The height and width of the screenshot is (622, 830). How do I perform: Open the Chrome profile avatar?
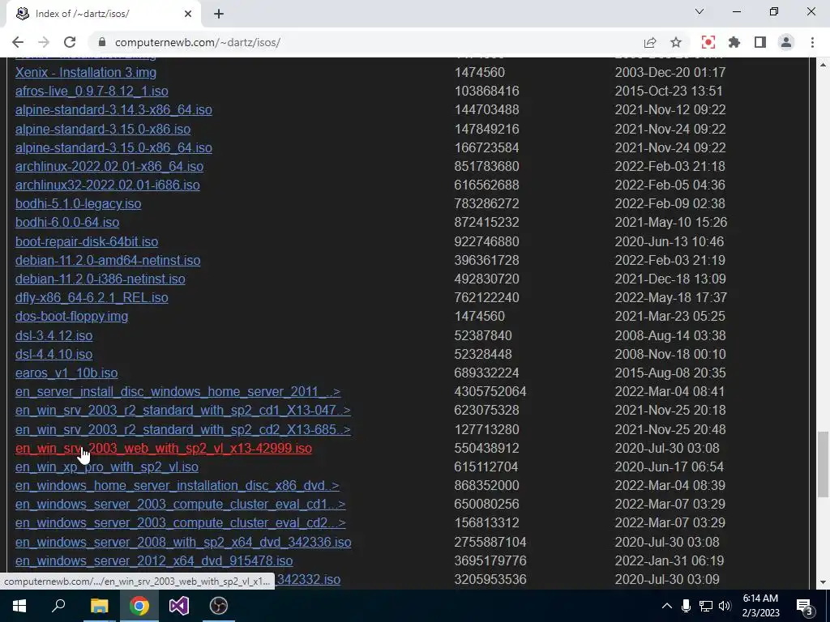[x=786, y=42]
